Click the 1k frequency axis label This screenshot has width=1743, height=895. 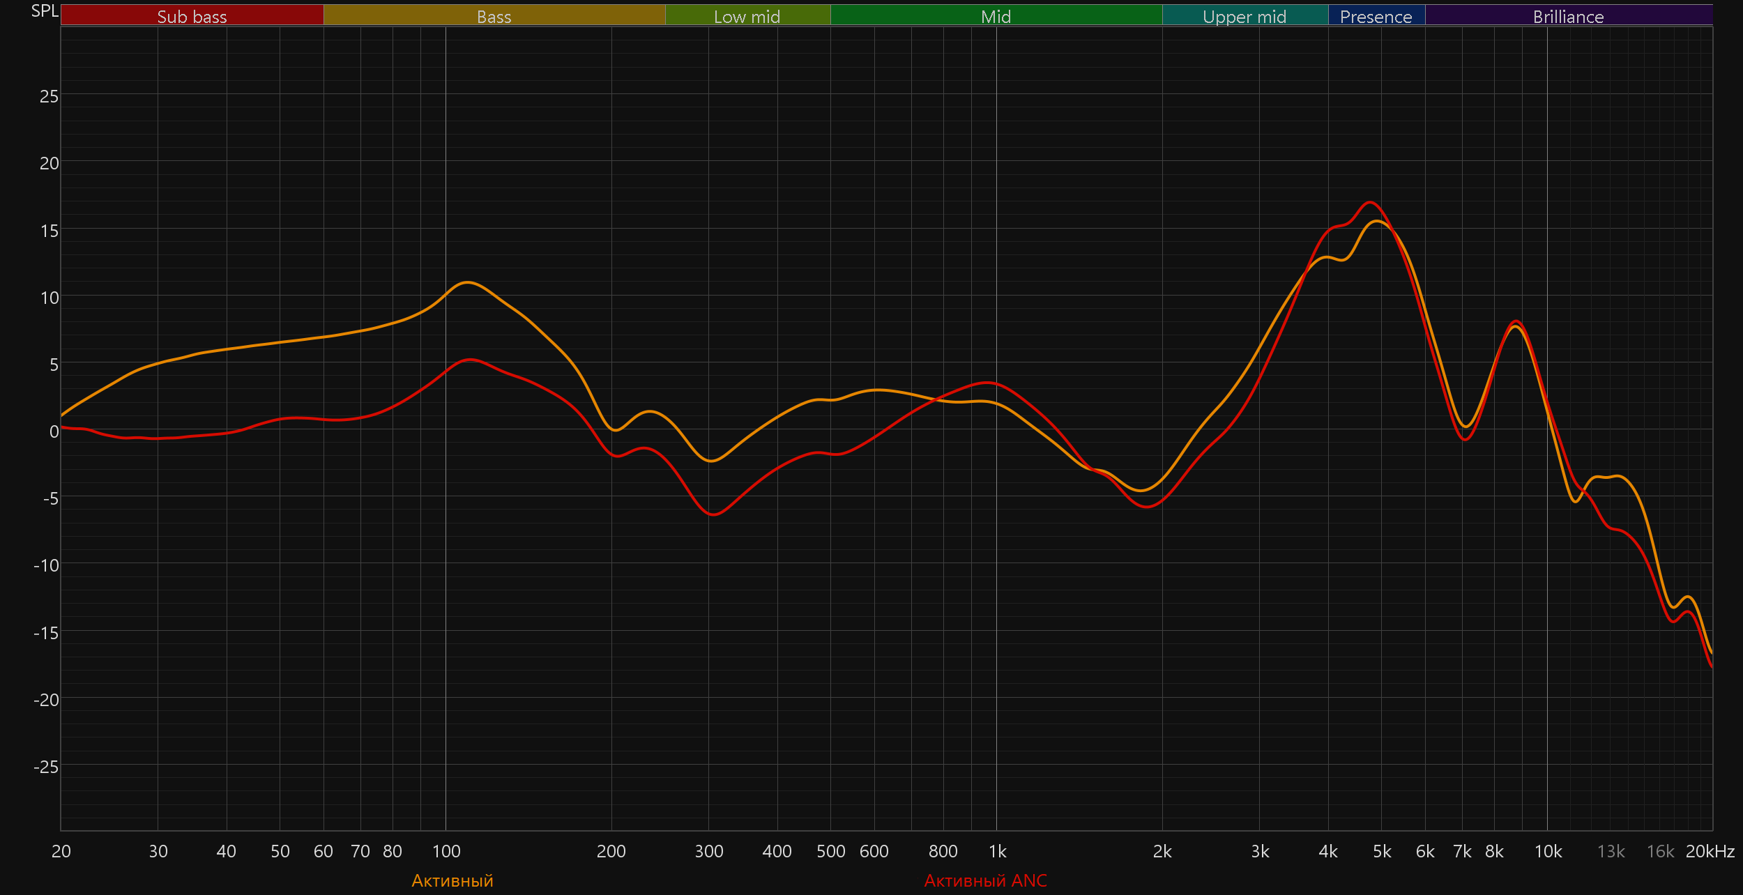(x=998, y=851)
